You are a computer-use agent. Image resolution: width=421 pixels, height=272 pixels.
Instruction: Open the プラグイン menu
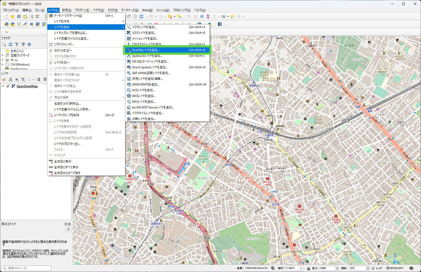(82, 10)
